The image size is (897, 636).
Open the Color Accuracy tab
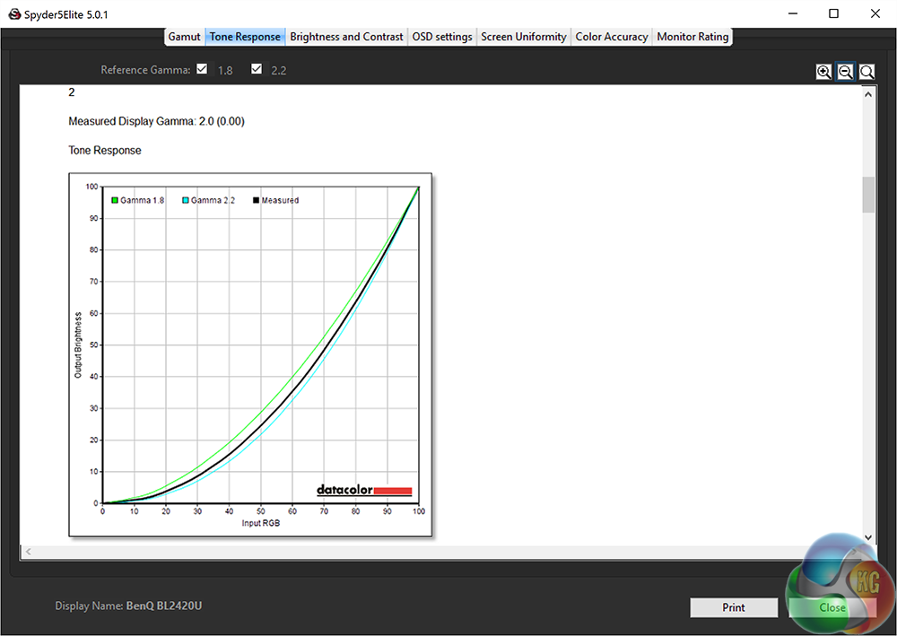coord(612,37)
